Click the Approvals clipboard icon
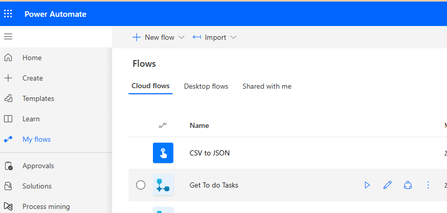 coord(9,166)
